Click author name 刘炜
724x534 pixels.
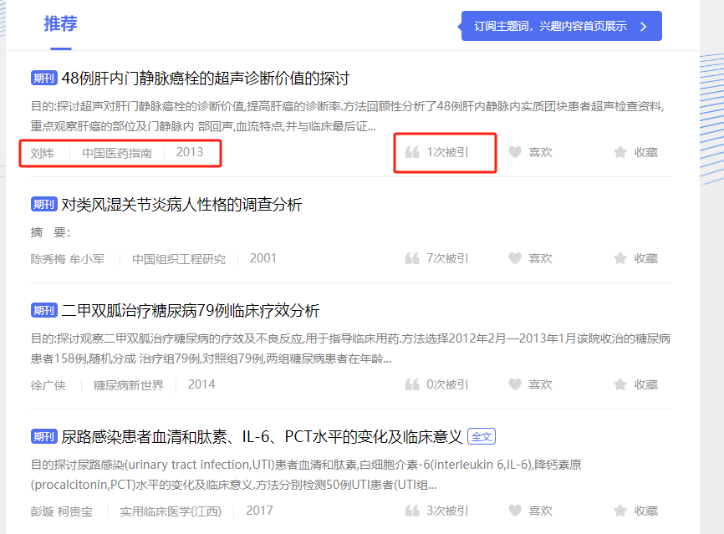[x=42, y=151]
